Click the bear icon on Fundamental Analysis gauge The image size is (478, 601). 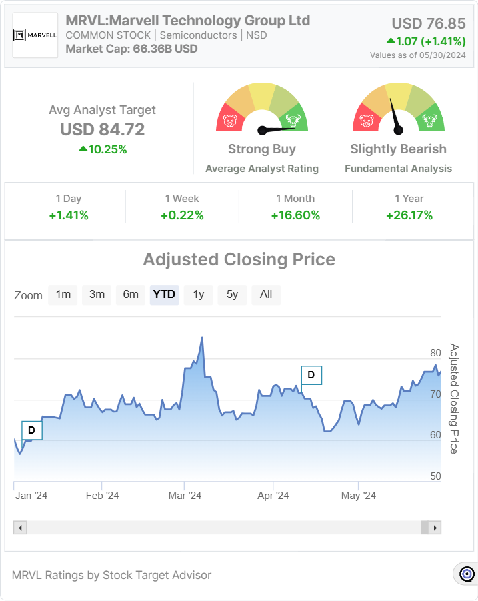(366, 121)
